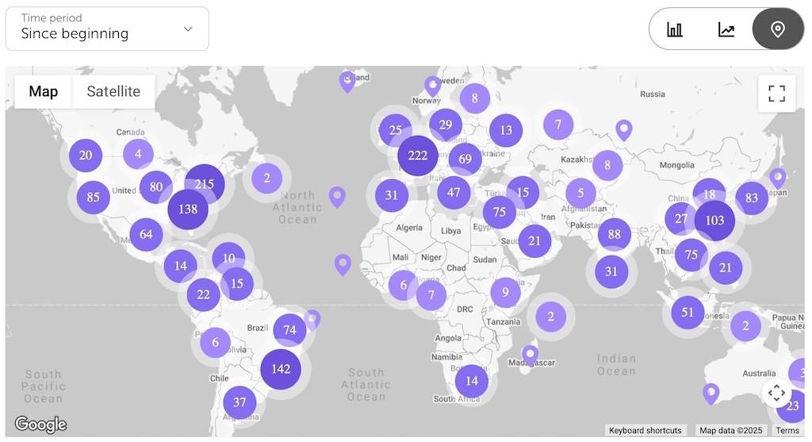Open Keyboard shortcuts

click(x=645, y=430)
